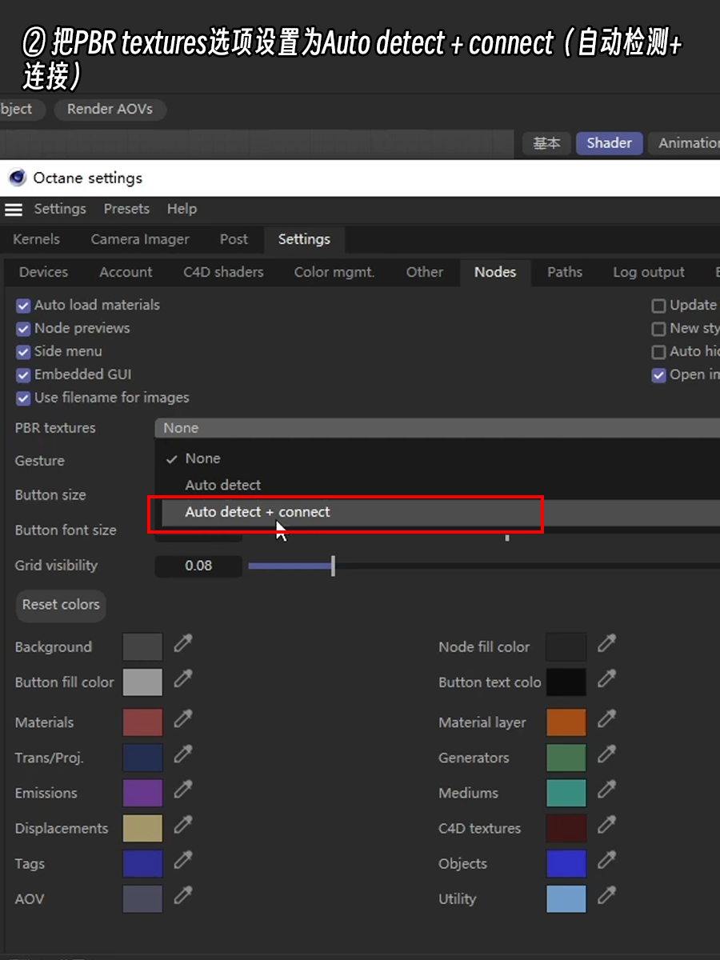
Task: Uncheck the Embedded GUI option
Action: click(23, 375)
